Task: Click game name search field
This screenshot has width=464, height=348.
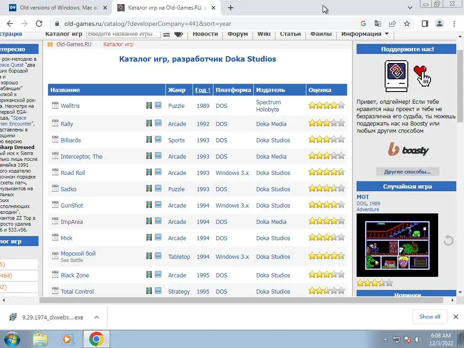Action: click(x=123, y=34)
